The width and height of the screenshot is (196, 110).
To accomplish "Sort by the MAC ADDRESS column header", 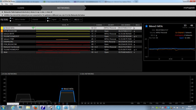I will click(x=126, y=25).
